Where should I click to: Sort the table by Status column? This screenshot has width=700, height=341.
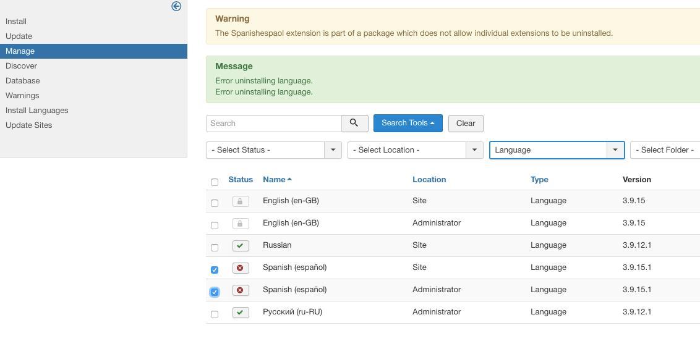pos(241,180)
